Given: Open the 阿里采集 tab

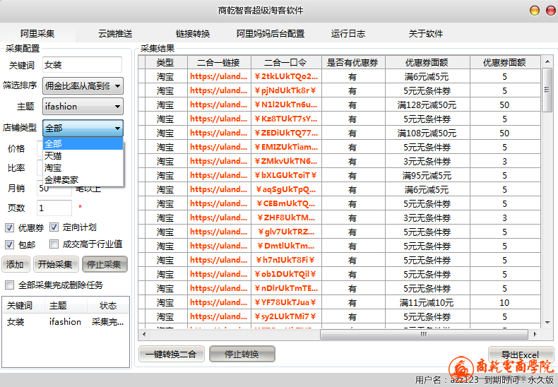Looking at the screenshot, I should (x=37, y=33).
